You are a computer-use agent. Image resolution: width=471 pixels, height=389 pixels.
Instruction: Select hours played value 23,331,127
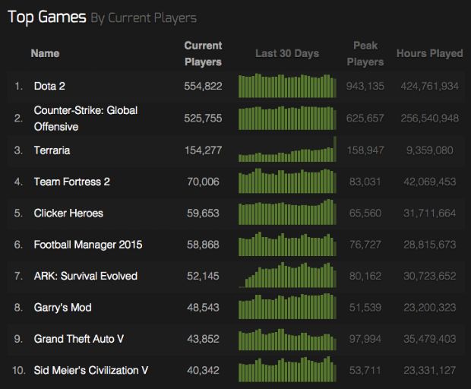click(429, 370)
